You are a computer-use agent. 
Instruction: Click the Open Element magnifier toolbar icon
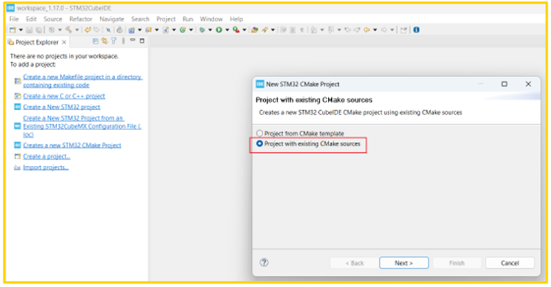click(x=108, y=30)
